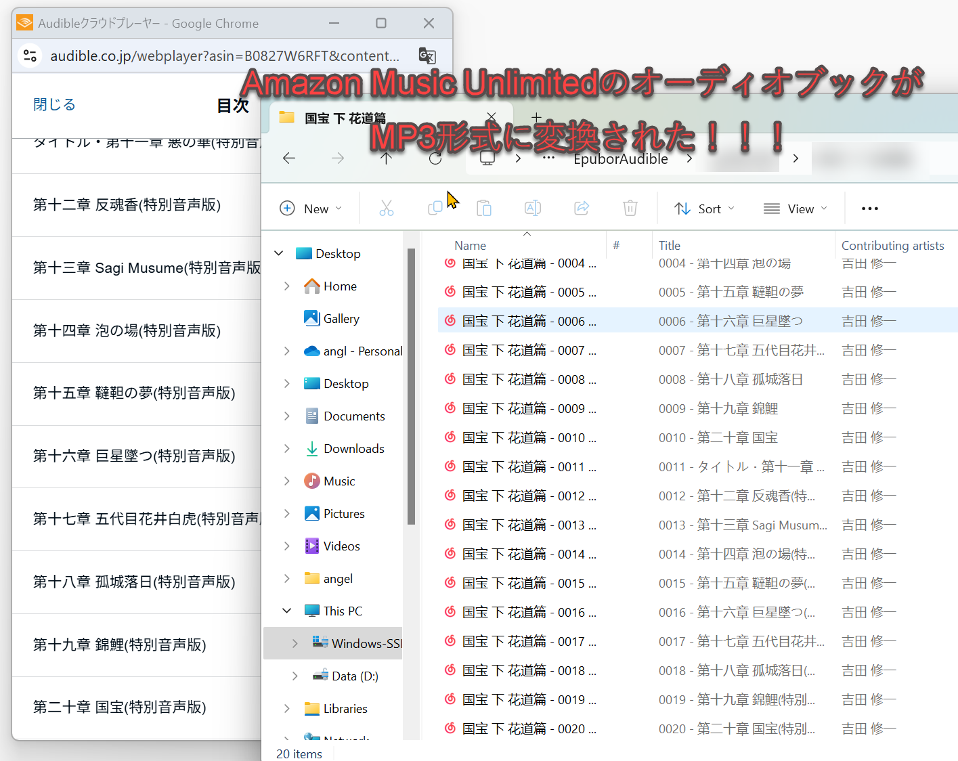Collapse the This PC node
The height and width of the screenshot is (761, 958).
click(x=287, y=611)
